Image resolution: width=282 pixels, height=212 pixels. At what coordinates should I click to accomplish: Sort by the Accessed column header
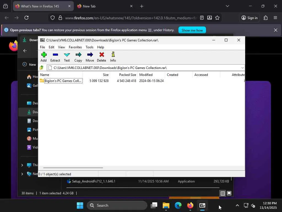[207, 75]
